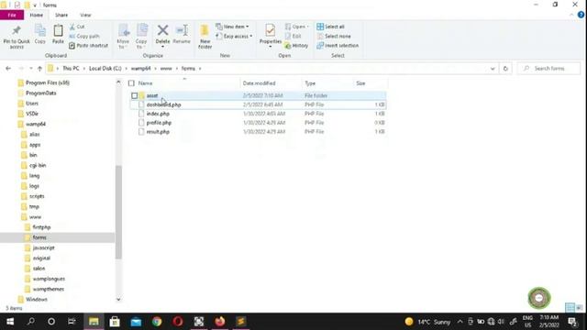Open the Move to command

pyautogui.click(x=123, y=37)
